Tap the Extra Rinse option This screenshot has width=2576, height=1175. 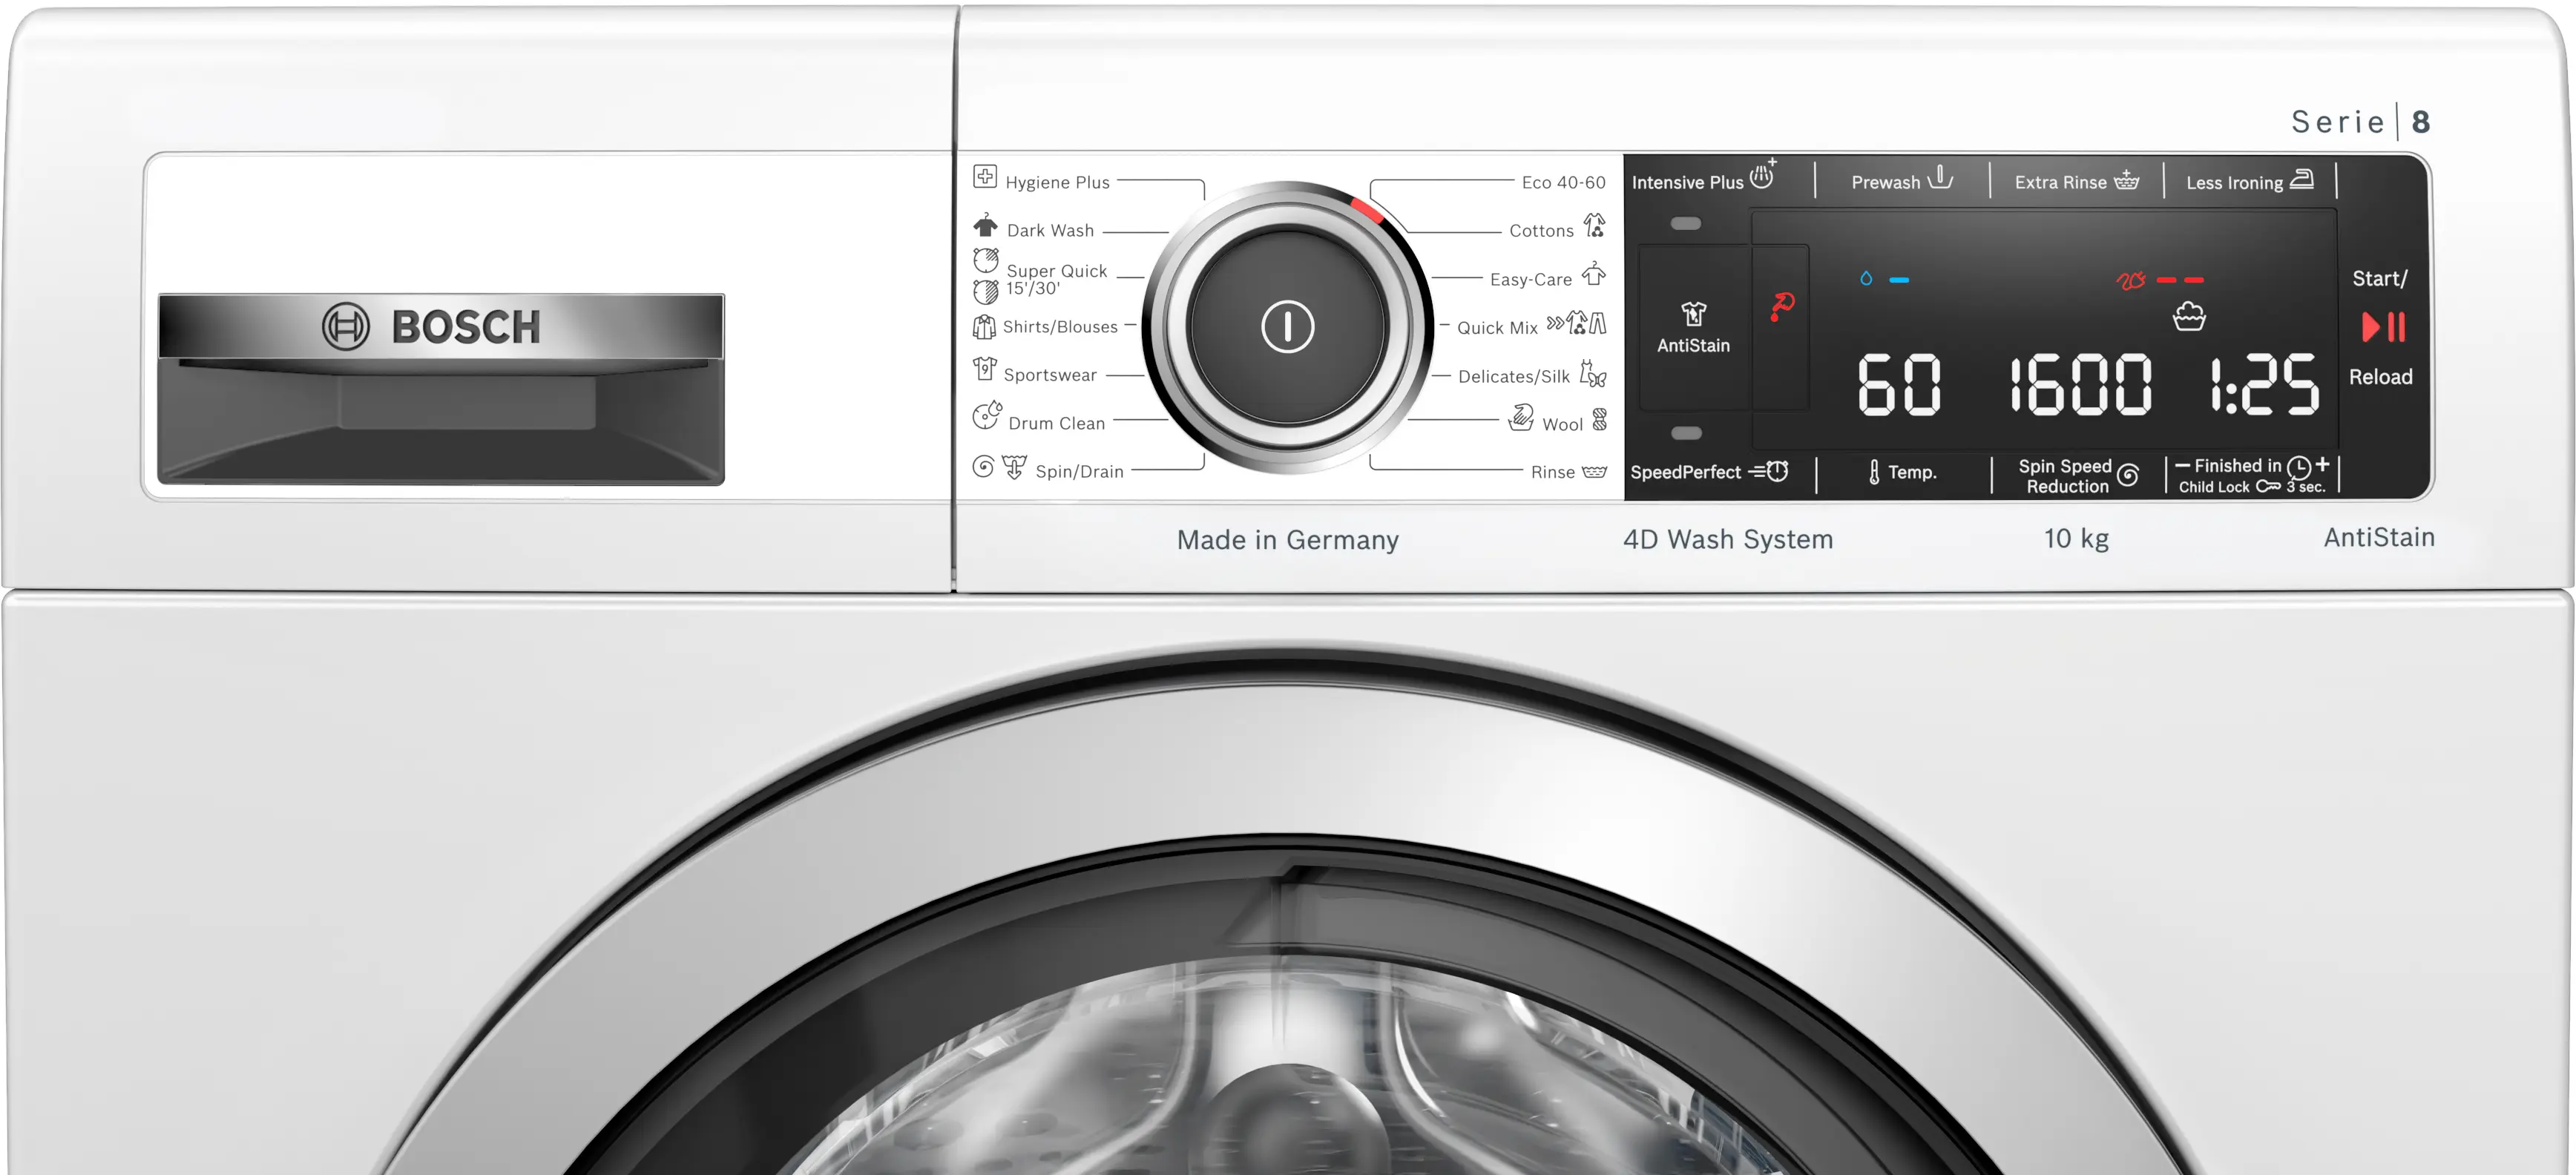tap(2076, 181)
